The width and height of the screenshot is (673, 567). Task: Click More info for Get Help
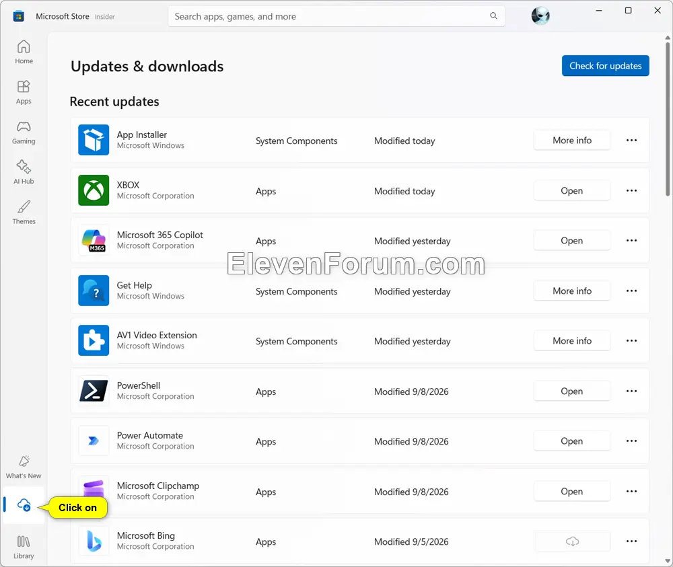pos(572,291)
